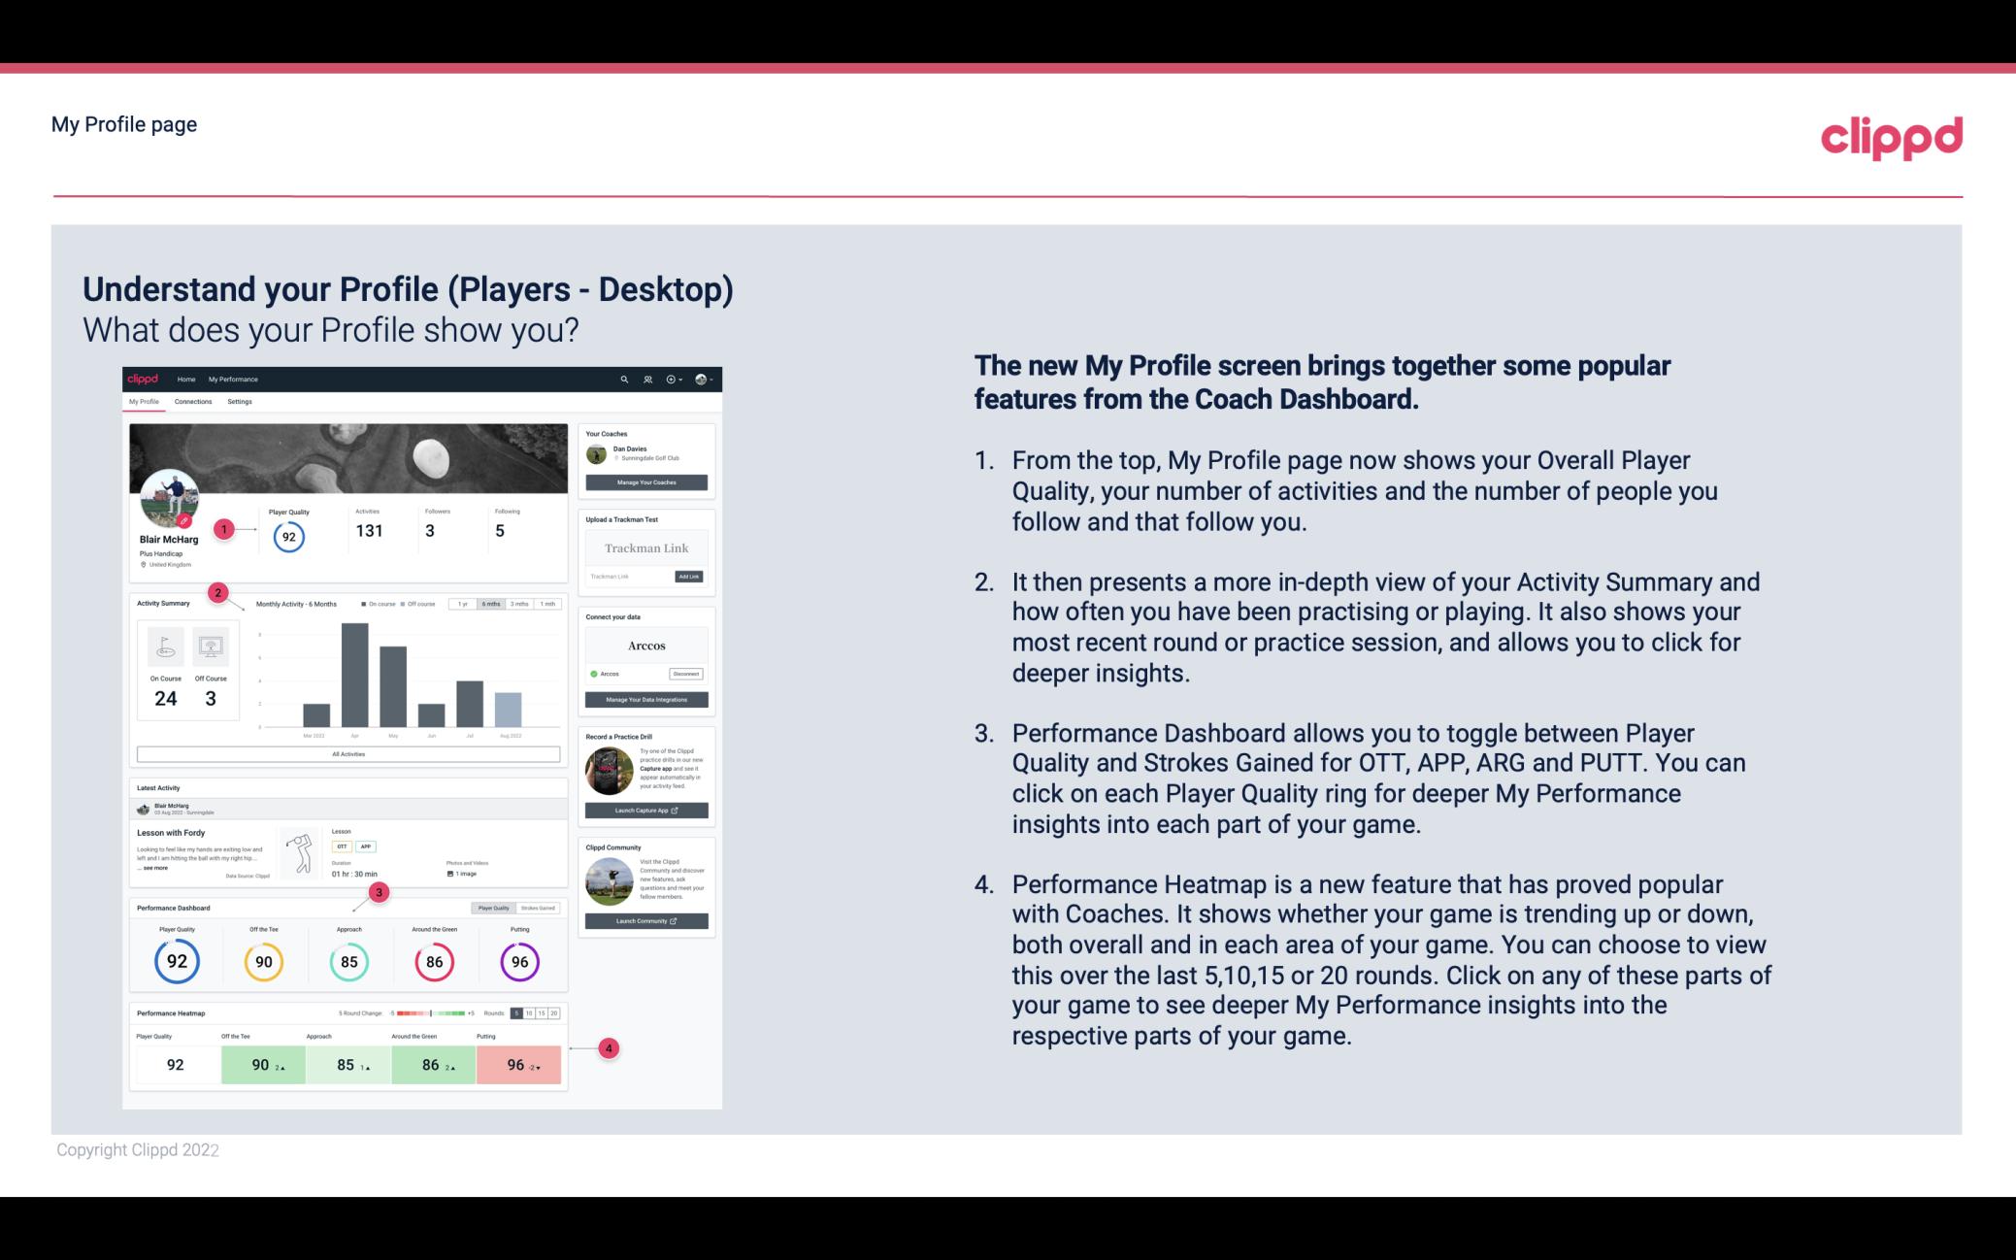
Task: Expand the 5-round Performance Heatmap view
Action: point(519,1013)
